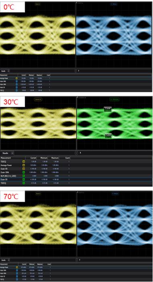Click the yellow badge beside Average Power in 0°C table
The height and width of the screenshot is (282, 153).
17,79
